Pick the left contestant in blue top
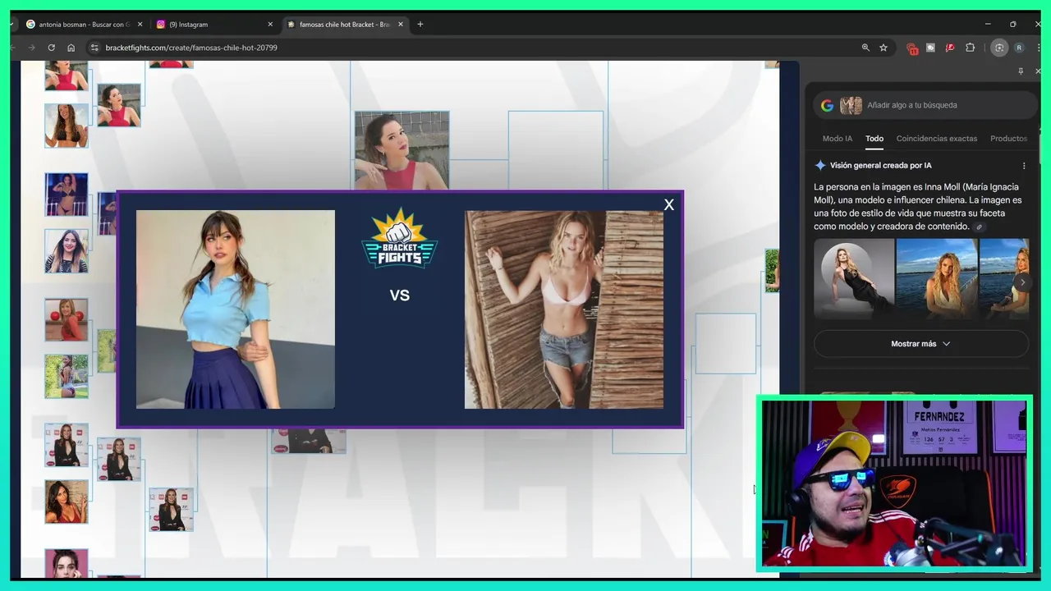 click(x=236, y=309)
